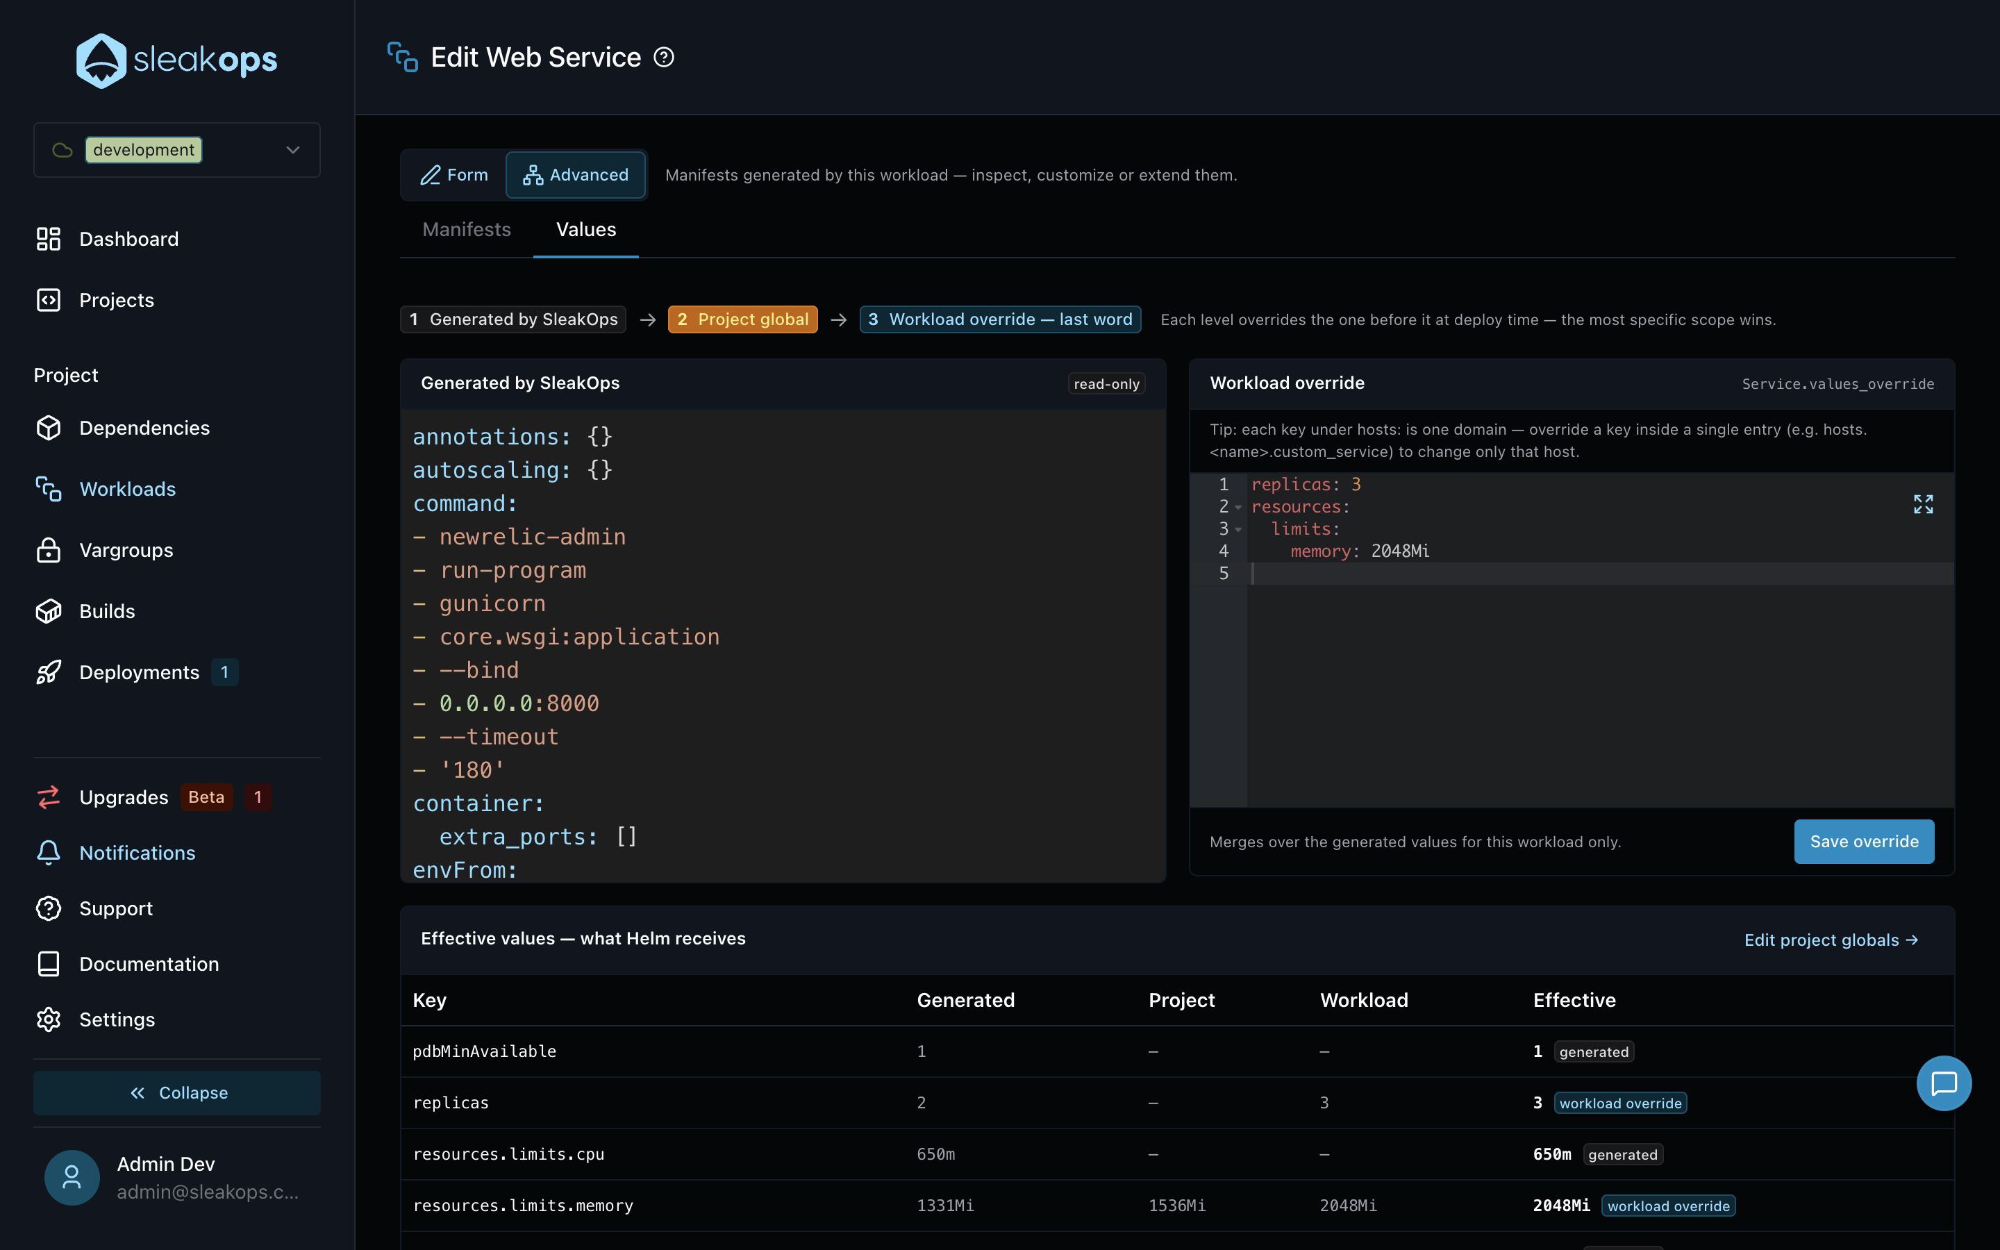Click the cloud icon in environment selector

tap(62, 149)
